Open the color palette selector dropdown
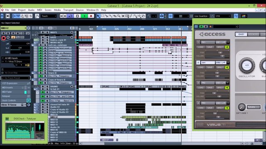Screen dimensions: 266x149 tap(244, 16)
